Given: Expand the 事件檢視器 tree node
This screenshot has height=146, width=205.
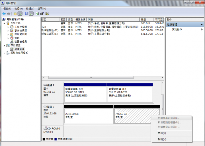Looking at the screenshot, I should pos(8,31).
